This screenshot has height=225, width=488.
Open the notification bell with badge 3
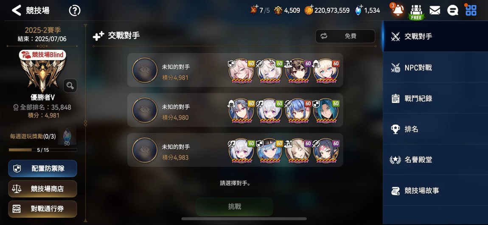397,10
